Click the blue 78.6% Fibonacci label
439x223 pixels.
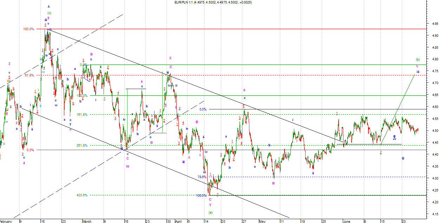point(202,177)
